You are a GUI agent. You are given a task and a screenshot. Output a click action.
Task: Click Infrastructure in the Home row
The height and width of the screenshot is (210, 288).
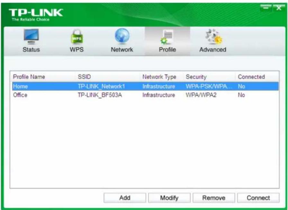click(x=159, y=86)
